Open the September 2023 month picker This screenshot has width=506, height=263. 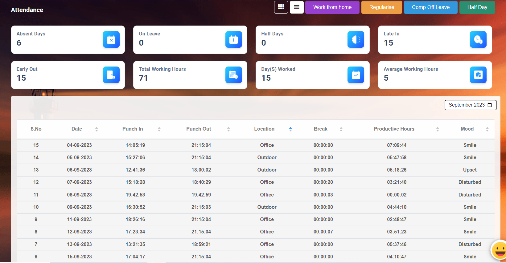click(x=470, y=105)
